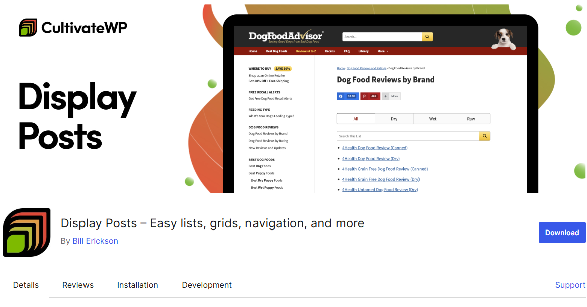Expand the More dropdown in red navigation bar
The image size is (587, 307).
click(383, 51)
